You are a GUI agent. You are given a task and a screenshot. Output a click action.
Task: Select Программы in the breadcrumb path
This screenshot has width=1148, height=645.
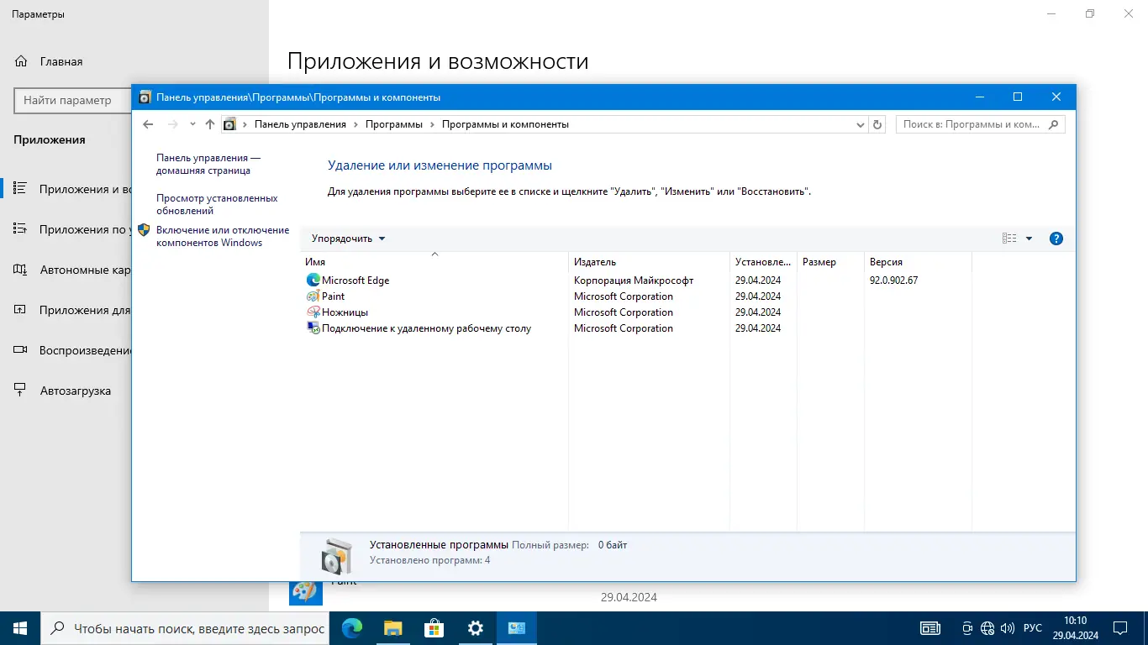[396, 124]
